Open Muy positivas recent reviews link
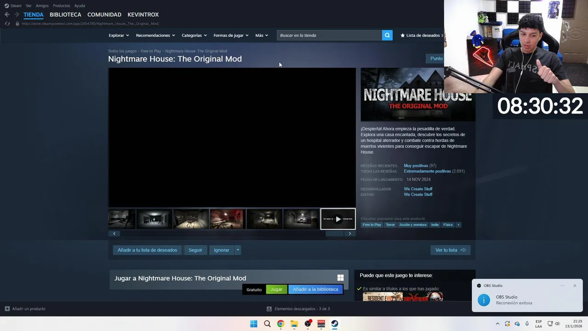The width and height of the screenshot is (588, 331). tap(416, 165)
